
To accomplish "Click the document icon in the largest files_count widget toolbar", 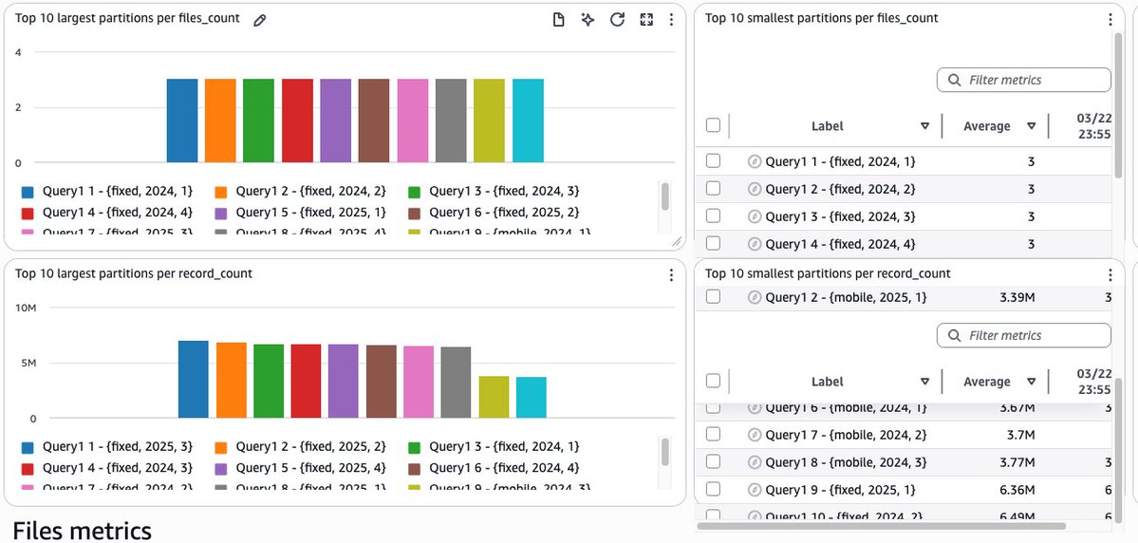I will (558, 20).
